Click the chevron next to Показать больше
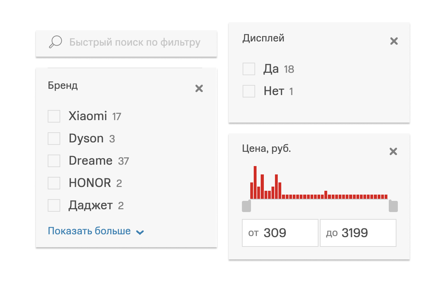Viewport: 441px width, 282px height. 140,232
